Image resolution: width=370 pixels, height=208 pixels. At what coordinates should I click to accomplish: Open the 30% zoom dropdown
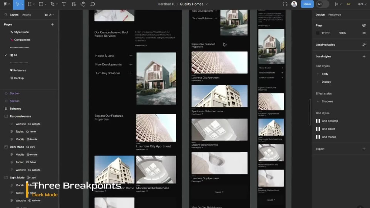click(x=362, y=4)
